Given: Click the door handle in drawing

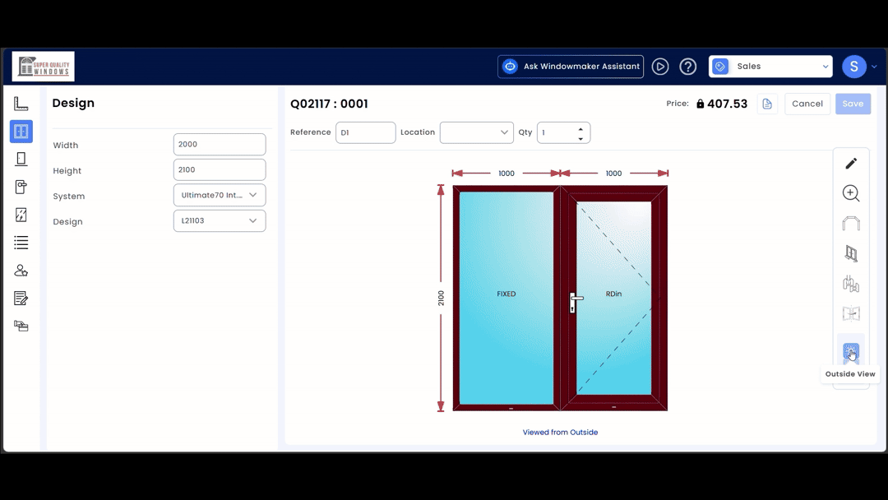Looking at the screenshot, I should 574,302.
